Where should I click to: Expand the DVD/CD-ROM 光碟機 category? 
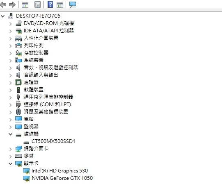click(11, 24)
